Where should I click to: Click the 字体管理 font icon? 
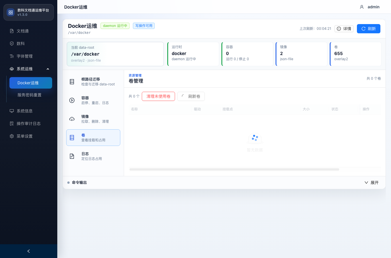(12, 56)
